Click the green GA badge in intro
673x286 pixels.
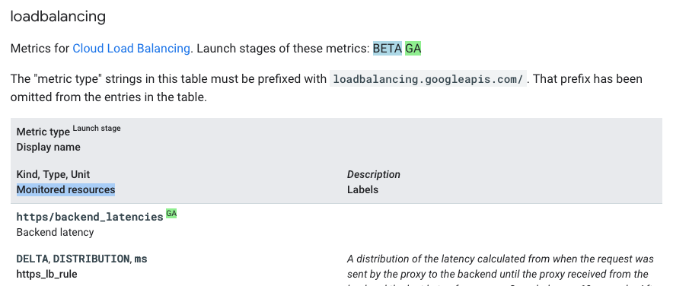point(413,49)
